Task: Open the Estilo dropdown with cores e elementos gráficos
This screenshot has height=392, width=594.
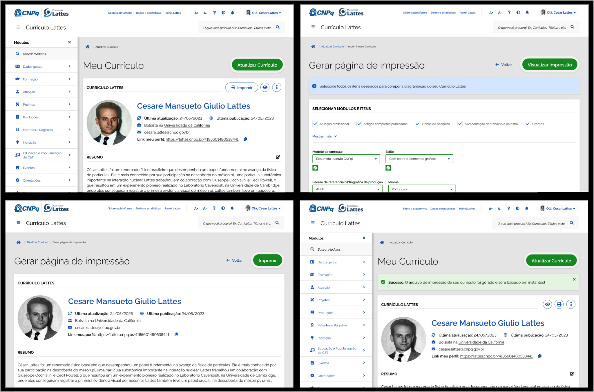Action: [419, 159]
